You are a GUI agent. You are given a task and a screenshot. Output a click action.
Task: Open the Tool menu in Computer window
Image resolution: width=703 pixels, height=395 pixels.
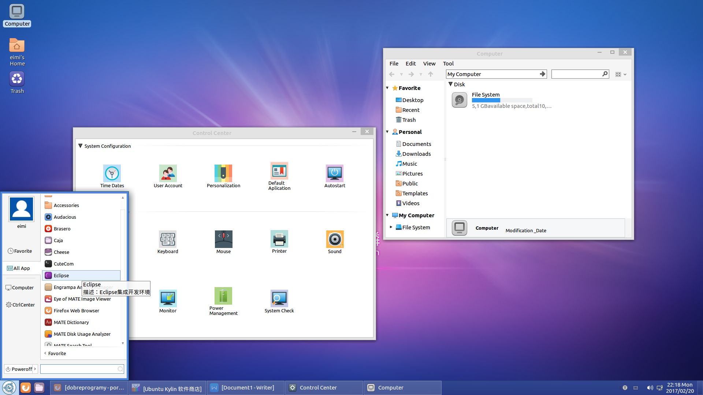pos(448,64)
